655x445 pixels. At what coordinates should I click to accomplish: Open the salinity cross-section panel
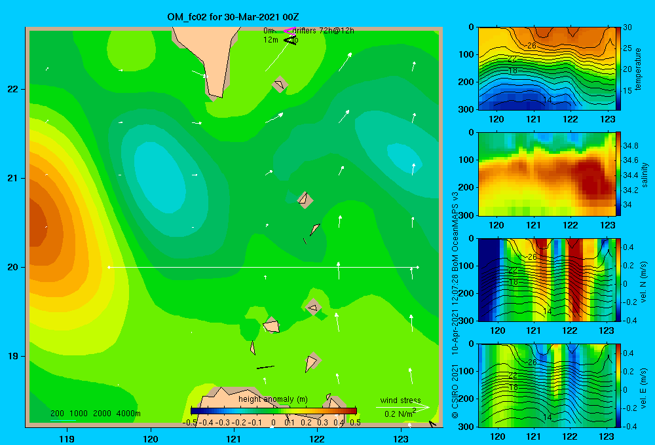[x=547, y=174]
